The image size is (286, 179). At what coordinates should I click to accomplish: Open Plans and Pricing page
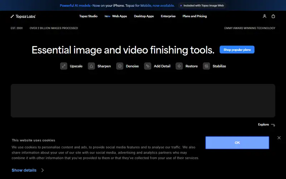[194, 16]
